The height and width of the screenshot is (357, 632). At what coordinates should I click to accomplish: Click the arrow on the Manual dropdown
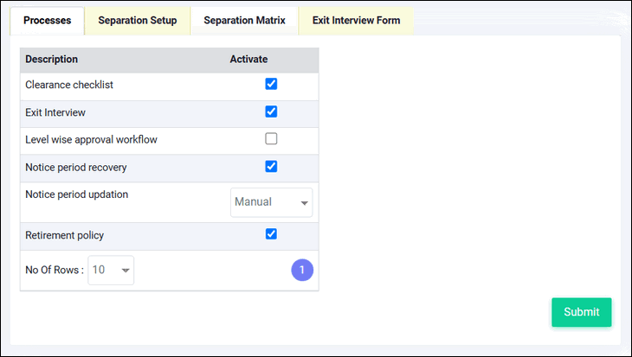tap(304, 203)
